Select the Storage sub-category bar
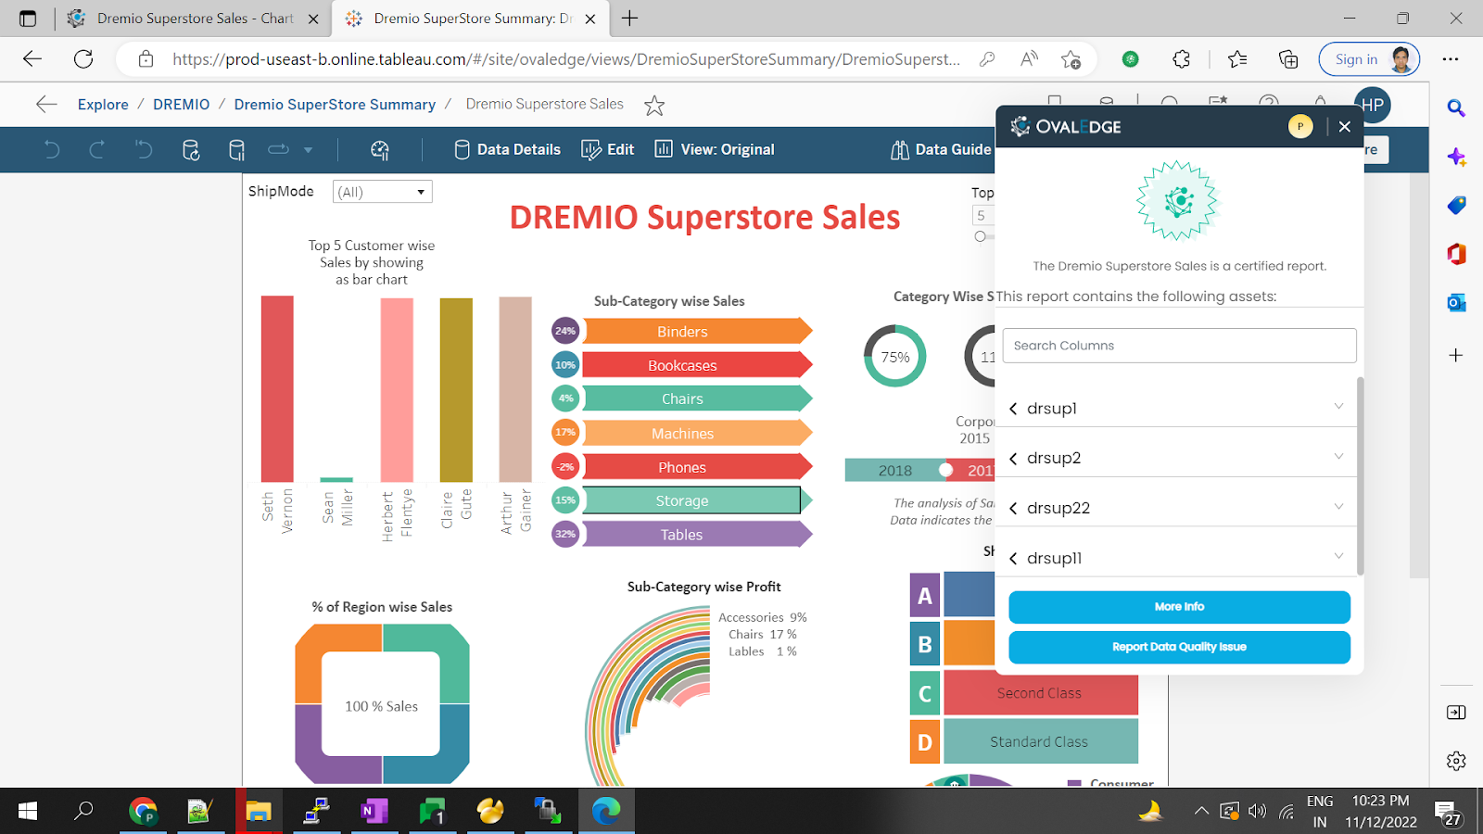Viewport: 1483px width, 834px height. tap(697, 500)
